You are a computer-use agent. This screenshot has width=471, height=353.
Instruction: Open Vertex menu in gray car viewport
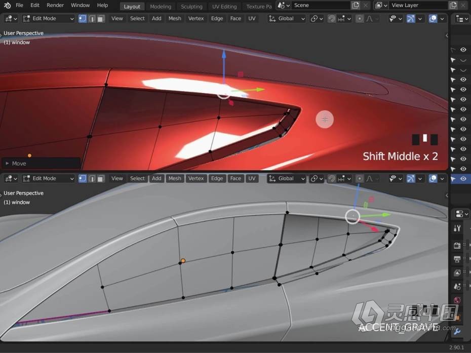point(196,179)
